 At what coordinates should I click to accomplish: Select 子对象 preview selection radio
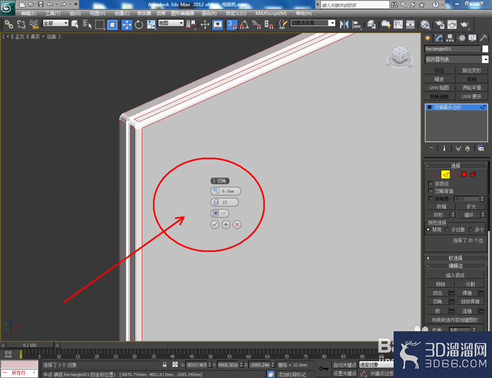[x=447, y=229]
